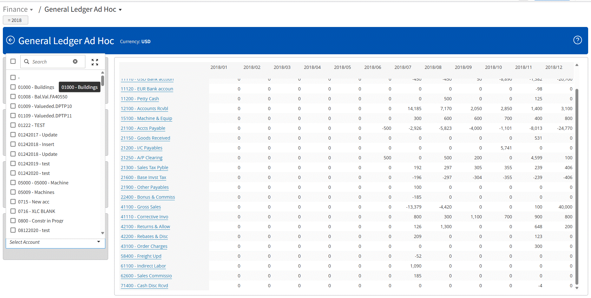
Task: Open the Finance breadcrumb dropdown
Action: pos(18,10)
